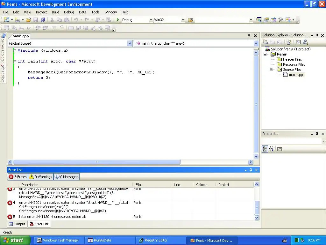326x245 pixels.
Task: Click the Property Pages icon in Properties panel
Action: coord(280,149)
